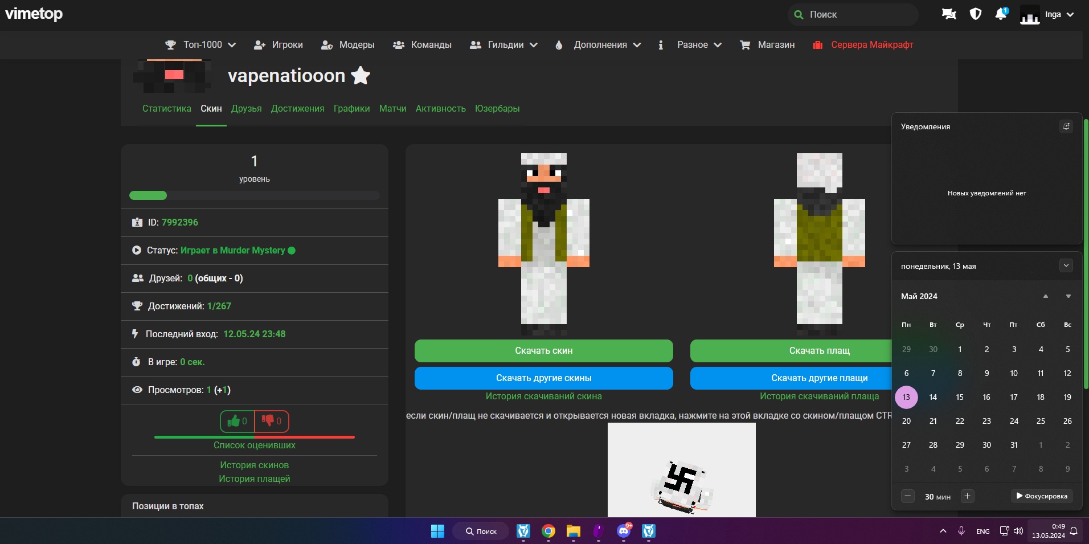
Task: Click the vimetop logo
Action: [34, 14]
